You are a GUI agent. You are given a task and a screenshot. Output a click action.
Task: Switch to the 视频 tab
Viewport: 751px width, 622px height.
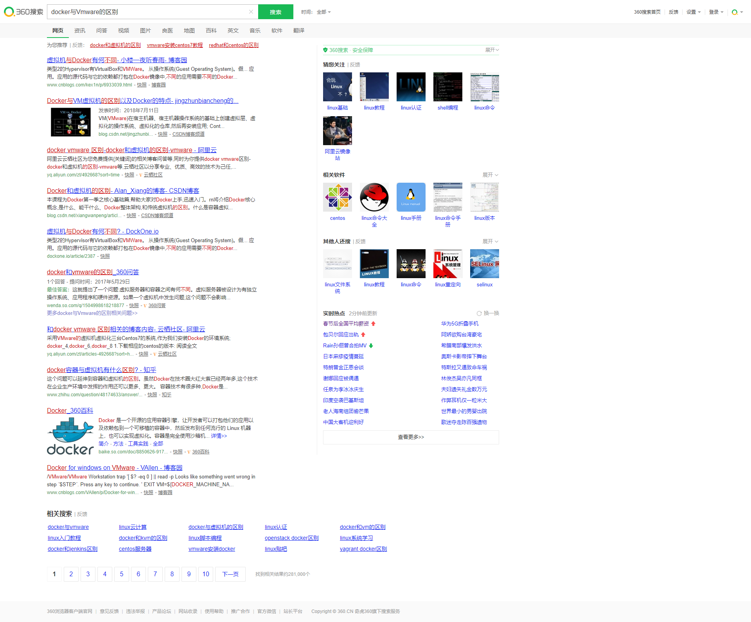[x=124, y=31]
